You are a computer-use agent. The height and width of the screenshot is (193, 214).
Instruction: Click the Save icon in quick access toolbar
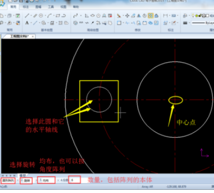[x=21, y=1]
